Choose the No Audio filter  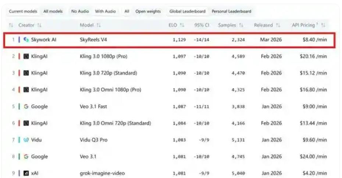coord(80,11)
